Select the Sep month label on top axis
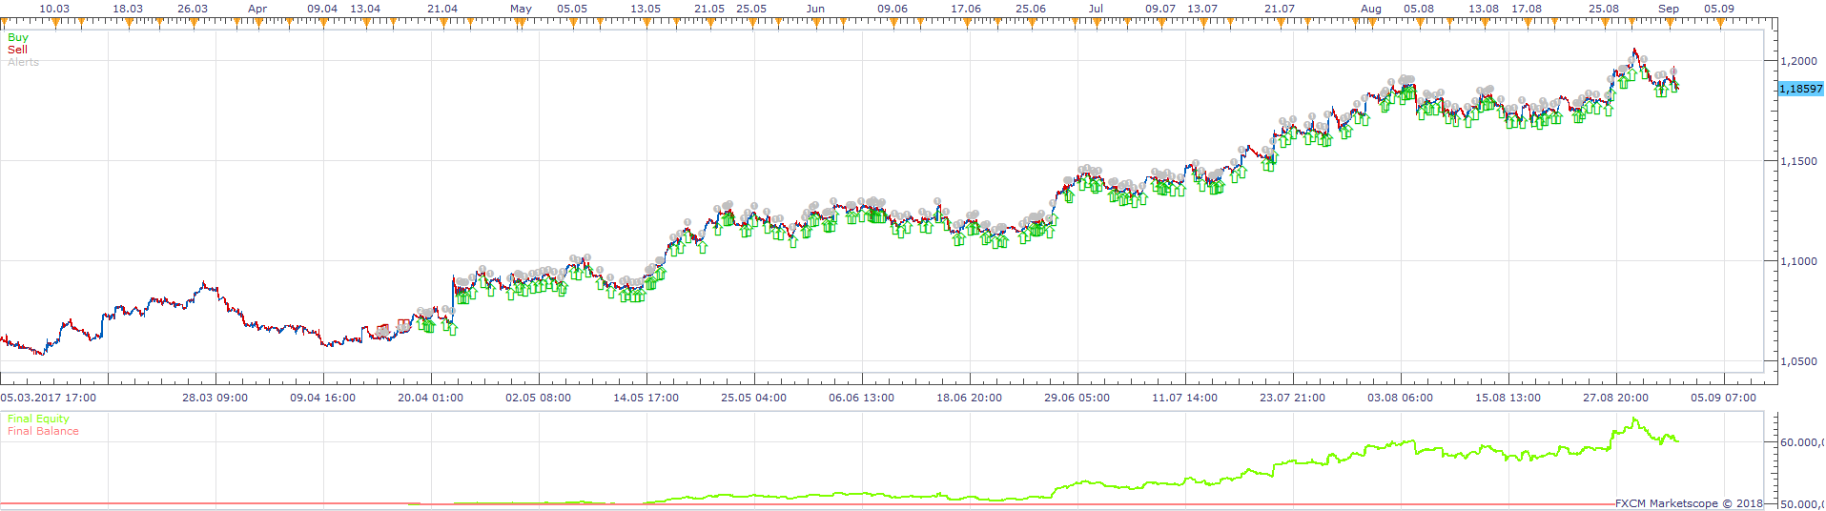This screenshot has height=511, width=1826. point(1669,9)
